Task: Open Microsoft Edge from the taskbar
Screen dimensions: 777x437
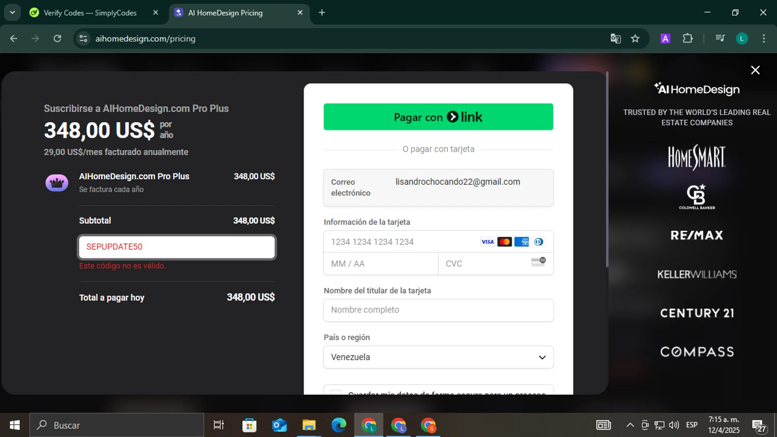Action: pyautogui.click(x=339, y=425)
